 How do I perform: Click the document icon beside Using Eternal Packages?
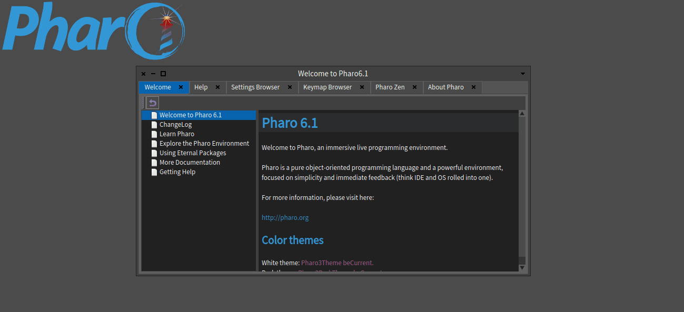[154, 153]
